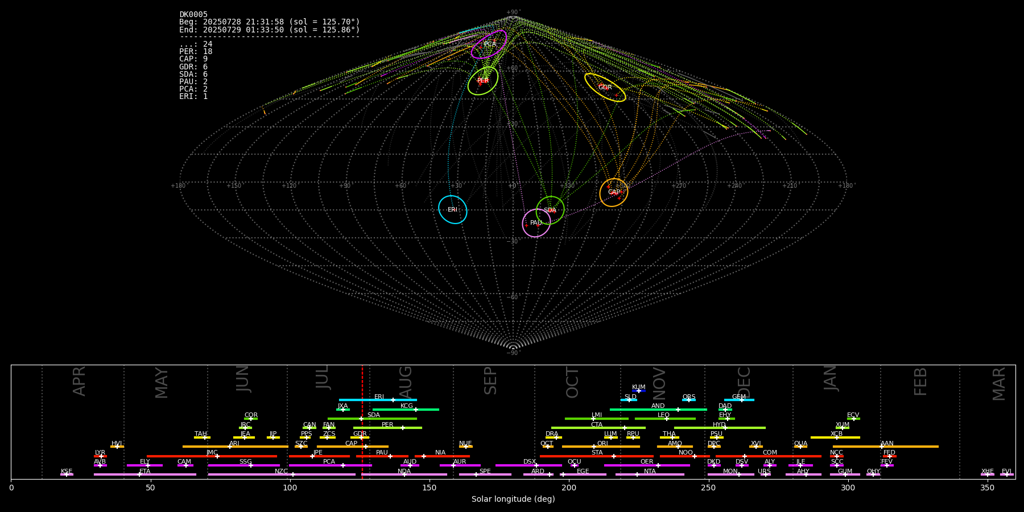The width and height of the screenshot is (1024, 512).
Task: Click the -90 latitude label on sky map
Action: click(513, 353)
